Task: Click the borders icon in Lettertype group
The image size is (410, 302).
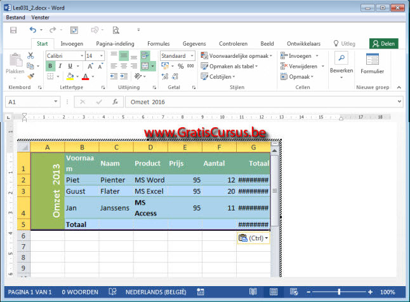Action: (50, 76)
